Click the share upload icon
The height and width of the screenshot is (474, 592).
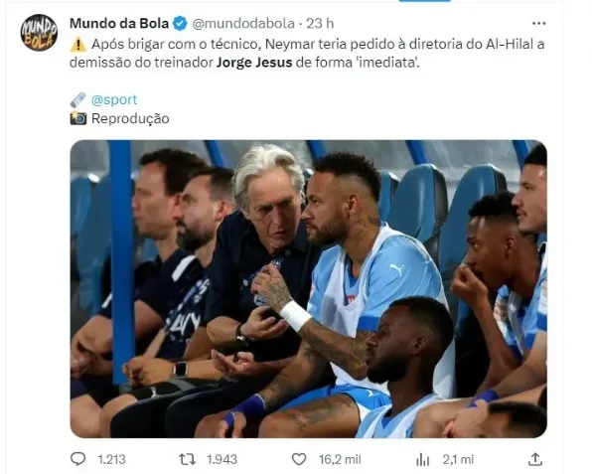click(535, 459)
